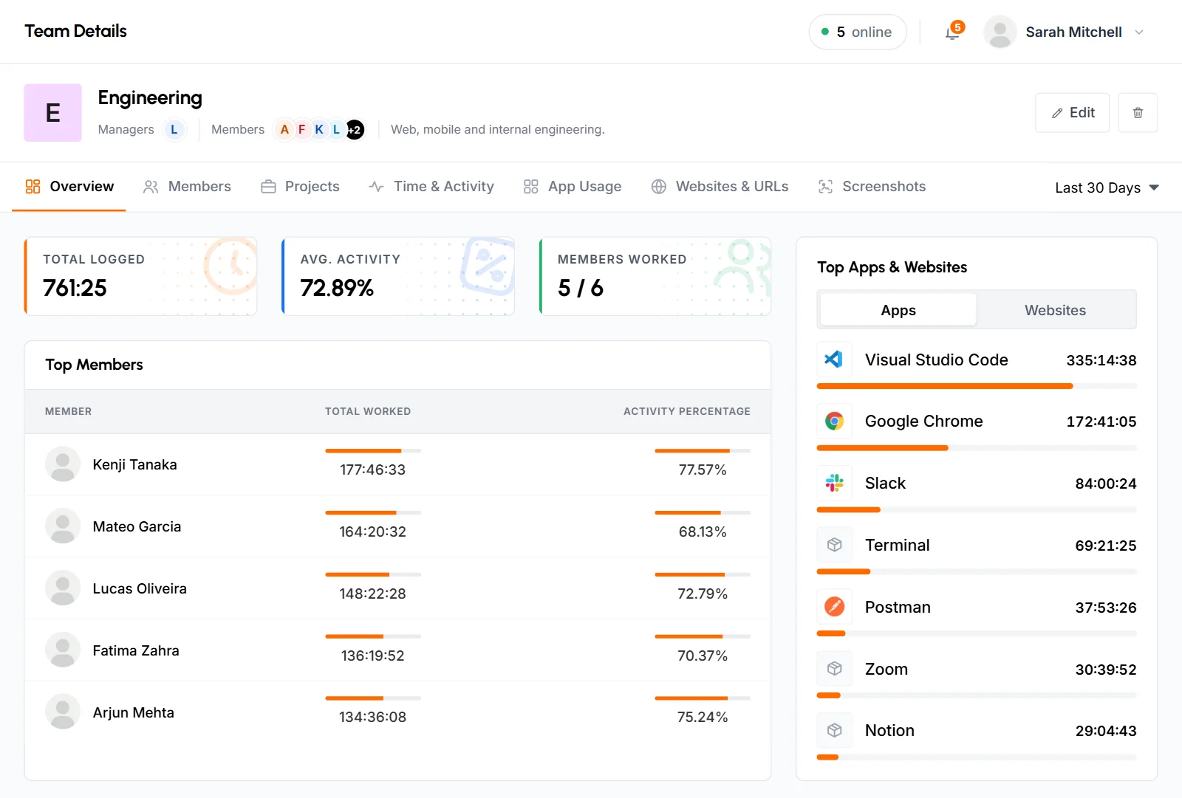Click the 75.24% activity value
This screenshot has height=798, width=1182.
[703, 717]
